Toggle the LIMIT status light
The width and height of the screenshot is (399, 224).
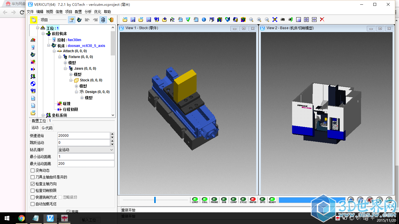(195, 200)
